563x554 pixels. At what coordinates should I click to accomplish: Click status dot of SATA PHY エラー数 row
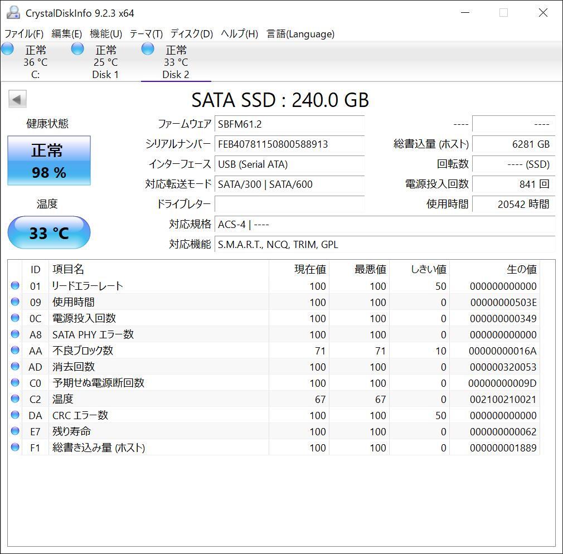coord(15,334)
